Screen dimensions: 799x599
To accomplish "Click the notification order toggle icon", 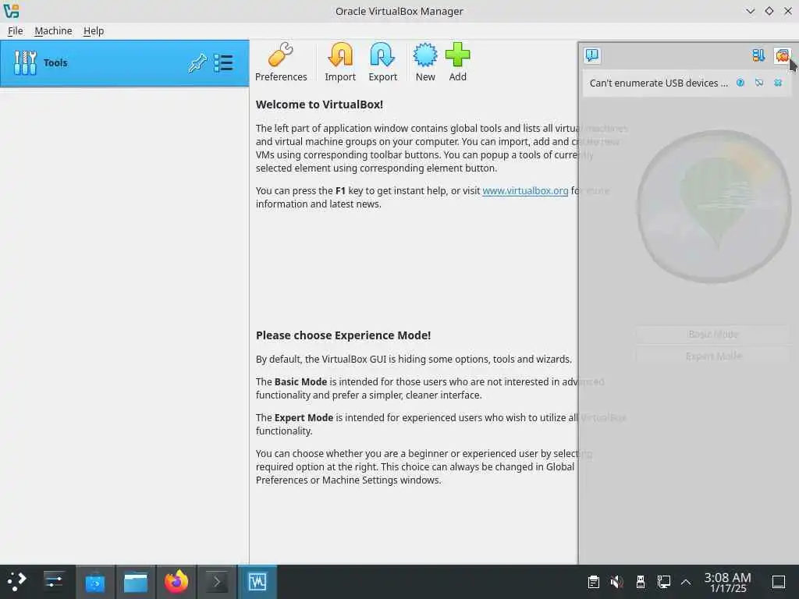I will (758, 55).
